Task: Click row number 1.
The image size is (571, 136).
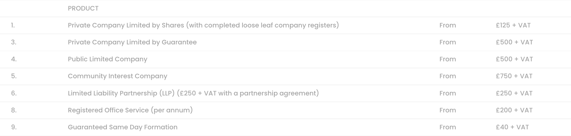Action: (x=13, y=25)
